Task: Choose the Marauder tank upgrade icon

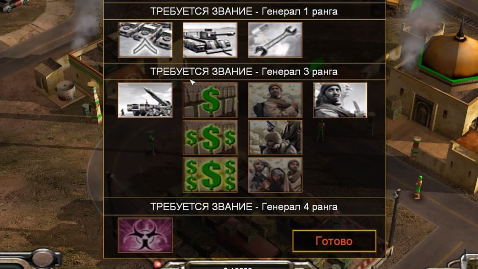Action: tap(210, 40)
